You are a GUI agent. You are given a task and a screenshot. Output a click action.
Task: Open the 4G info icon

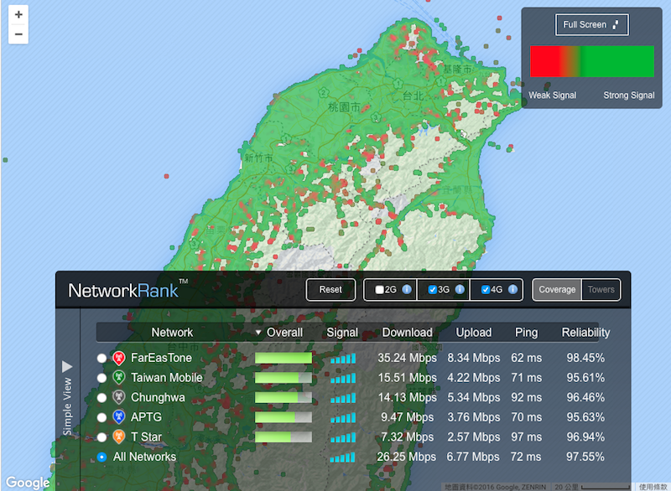click(x=512, y=289)
